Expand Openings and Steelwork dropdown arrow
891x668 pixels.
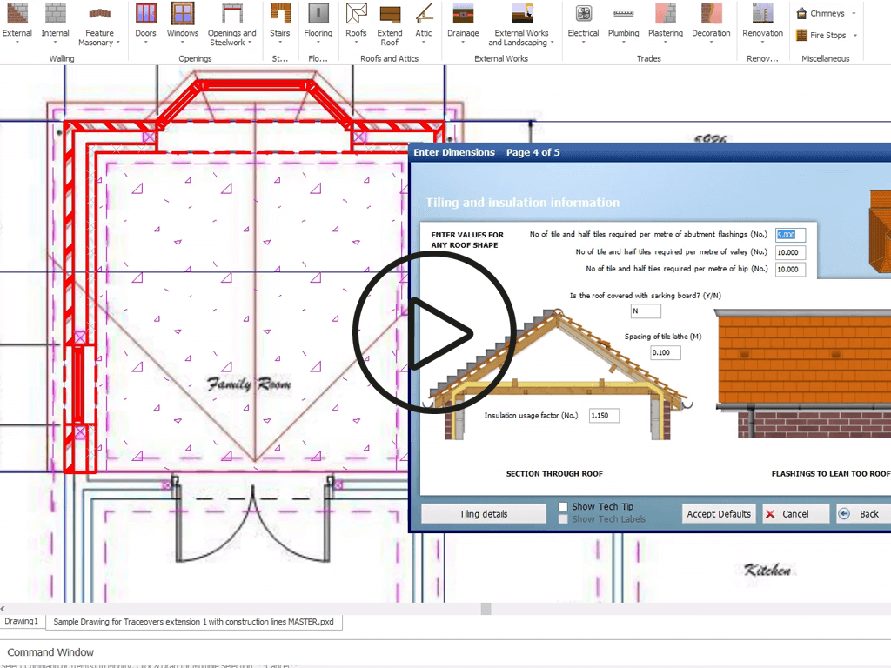pyautogui.click(x=250, y=43)
